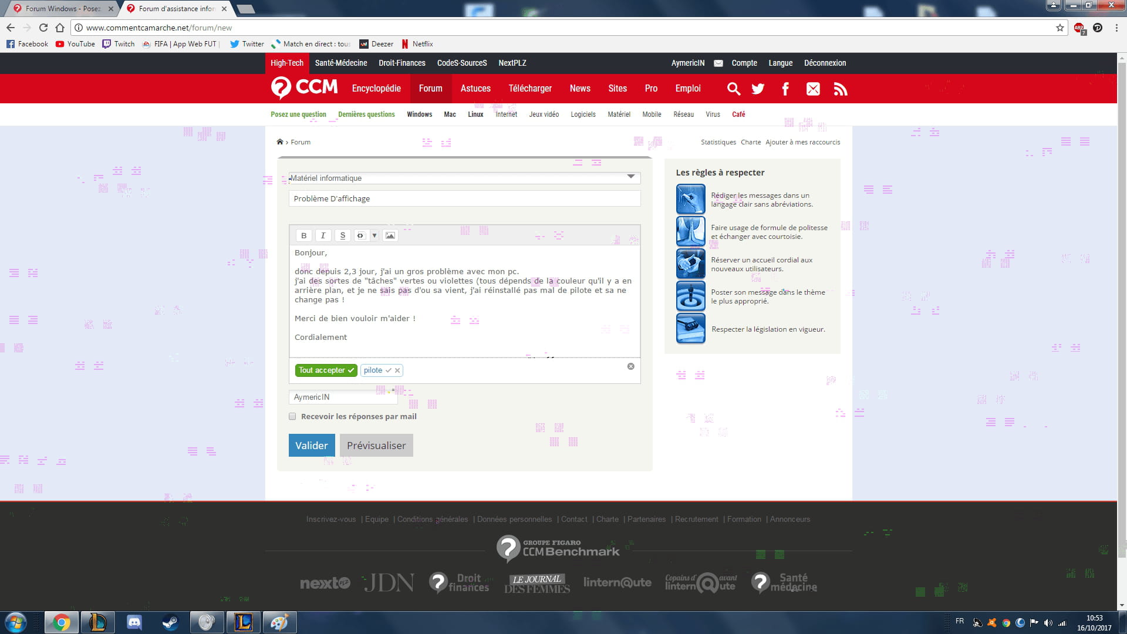Apply strikethrough formatting in the editor
Viewport: 1127px width, 634px height.
click(343, 235)
